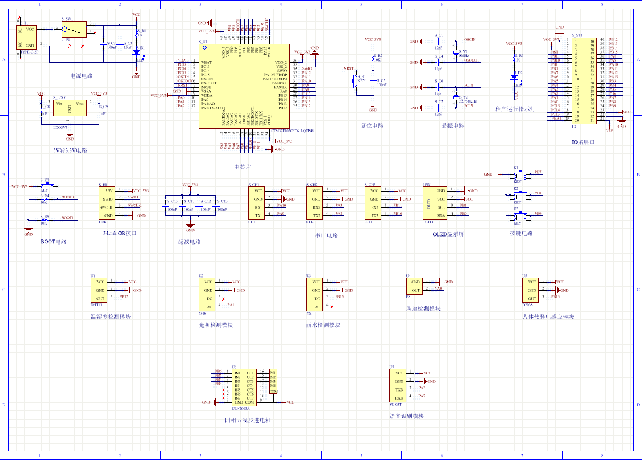Click the CH3 serial port header
This screenshot has width=642, height=460.
pyautogui.click(x=373, y=203)
